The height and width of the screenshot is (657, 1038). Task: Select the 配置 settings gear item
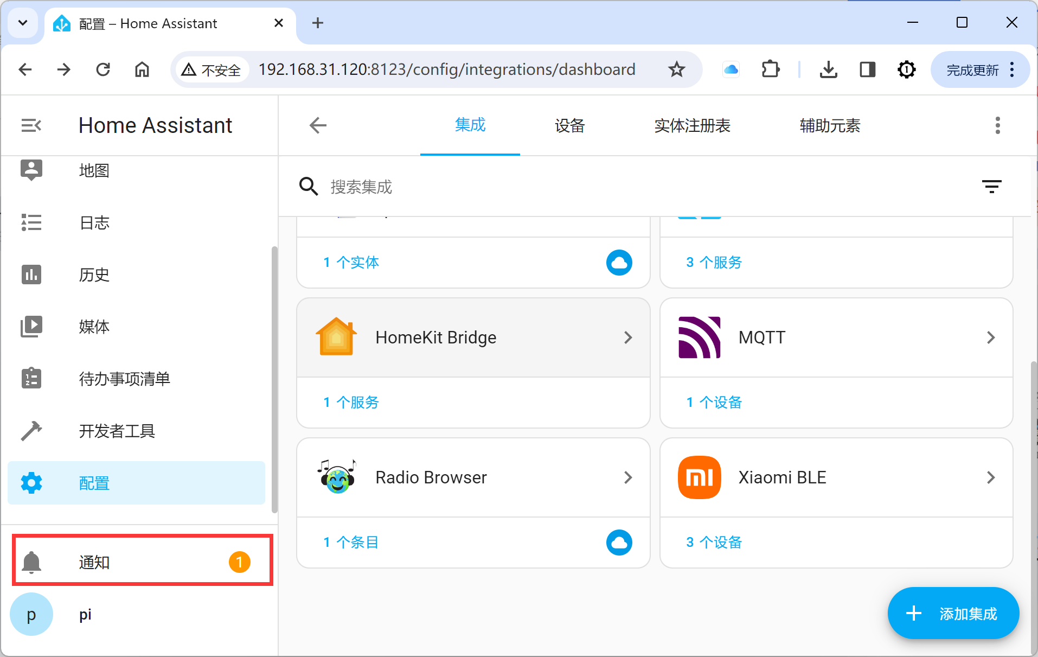pos(136,483)
